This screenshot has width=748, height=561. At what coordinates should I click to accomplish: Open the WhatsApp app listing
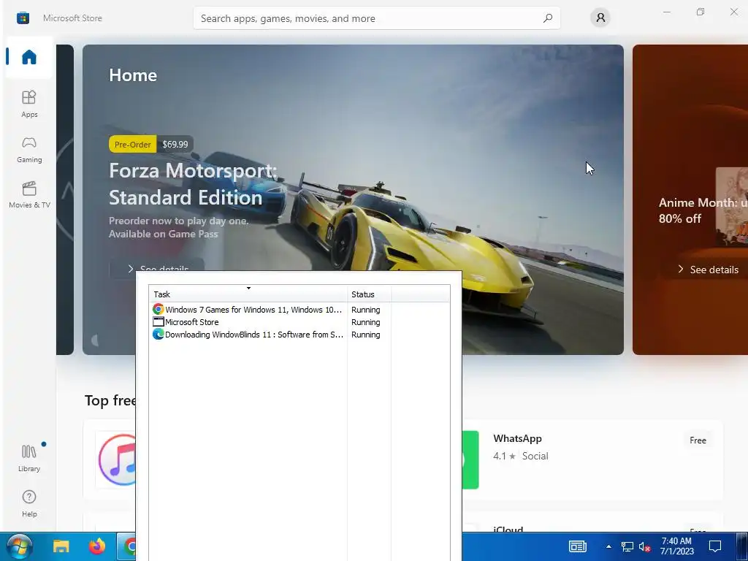click(592, 460)
